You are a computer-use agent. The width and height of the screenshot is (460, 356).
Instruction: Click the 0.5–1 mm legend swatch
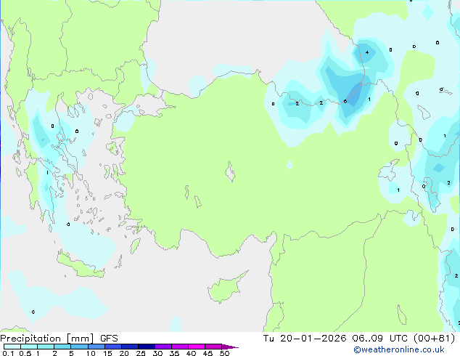(29, 347)
